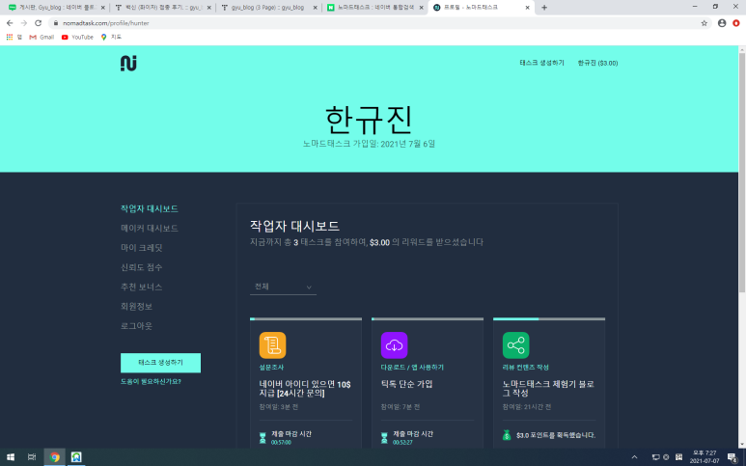Open the 노마드태스크 체험기 블로그 작성 task

pos(548,389)
